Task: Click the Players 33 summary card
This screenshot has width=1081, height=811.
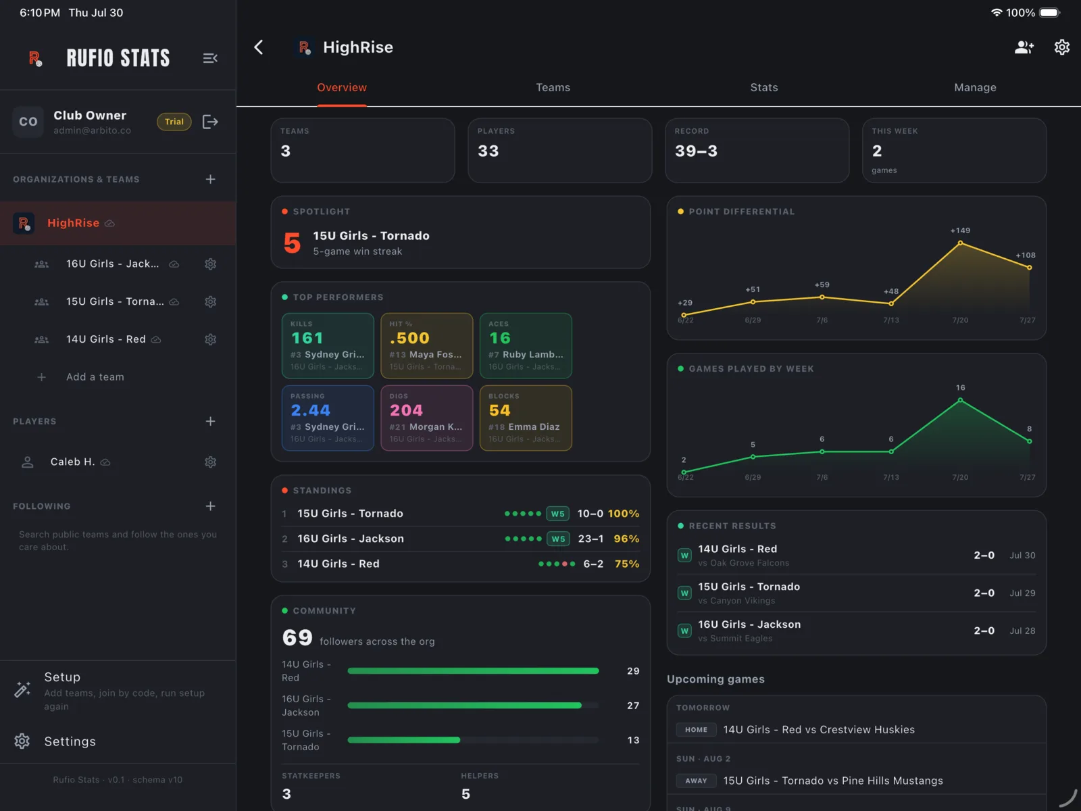Action: point(560,151)
